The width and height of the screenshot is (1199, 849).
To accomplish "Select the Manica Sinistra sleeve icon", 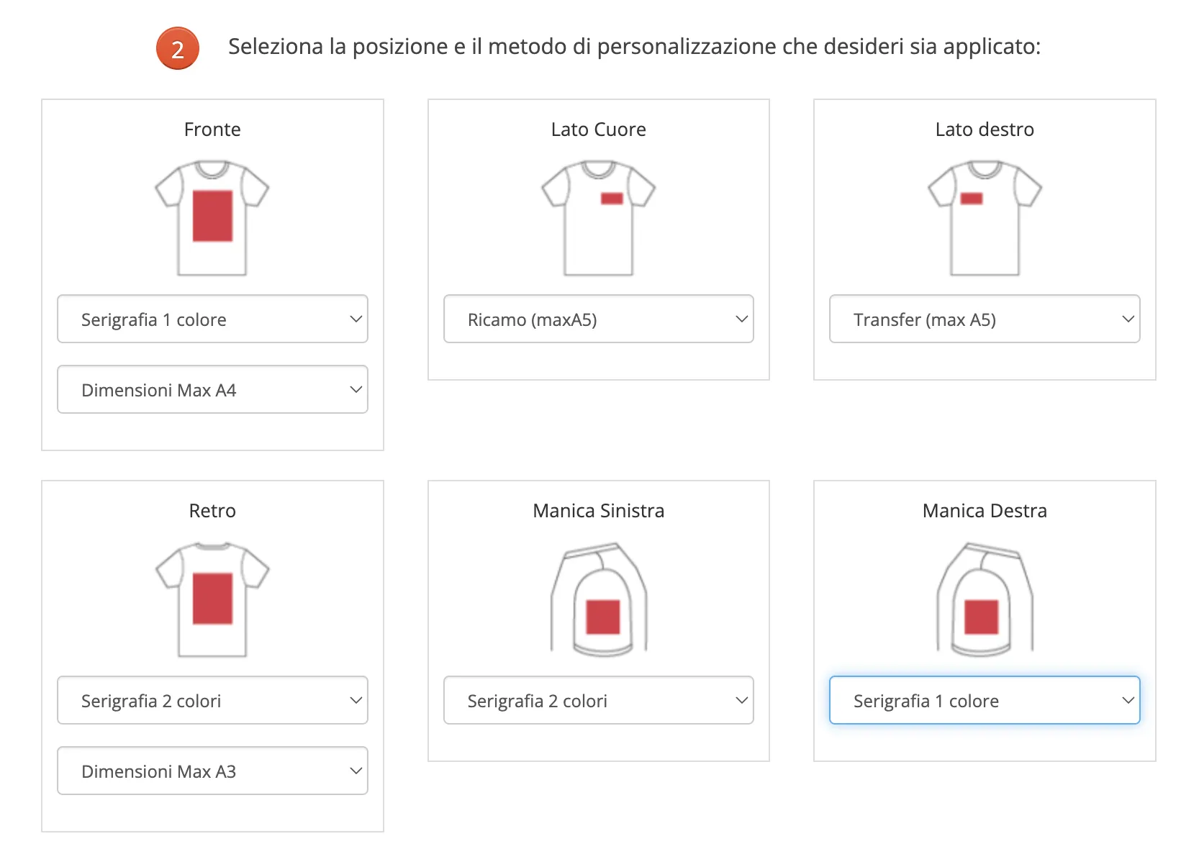I will [598, 601].
